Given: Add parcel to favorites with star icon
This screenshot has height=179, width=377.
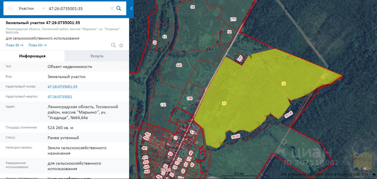Looking at the screenshot, I should [121, 45].
